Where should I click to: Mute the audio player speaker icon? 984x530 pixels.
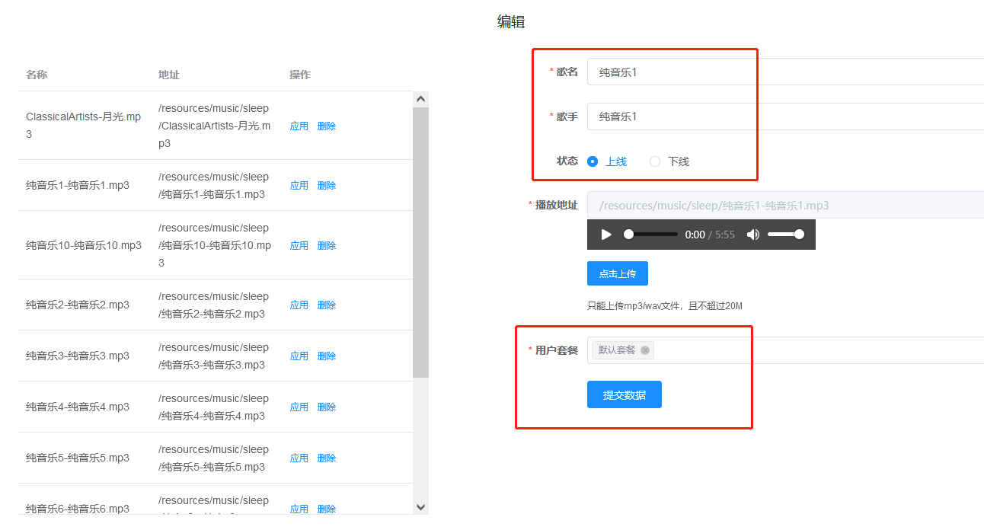coord(753,235)
